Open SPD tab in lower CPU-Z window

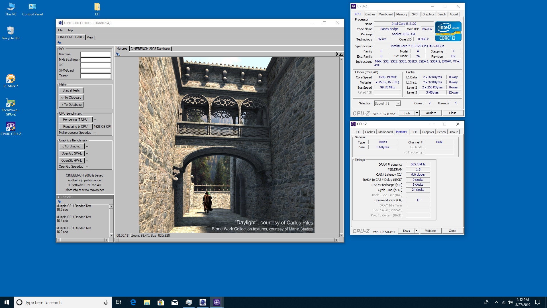coord(414,132)
